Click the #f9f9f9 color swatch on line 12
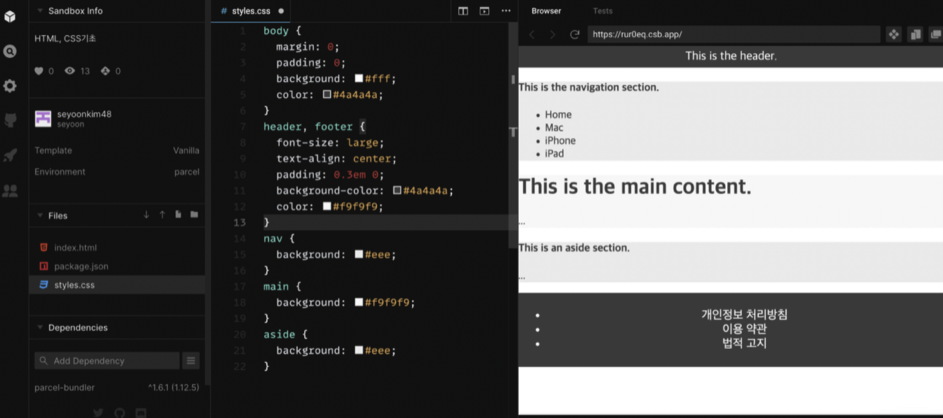943x418 pixels. 327,206
